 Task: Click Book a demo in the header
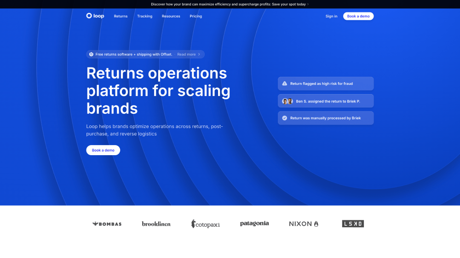(358, 16)
